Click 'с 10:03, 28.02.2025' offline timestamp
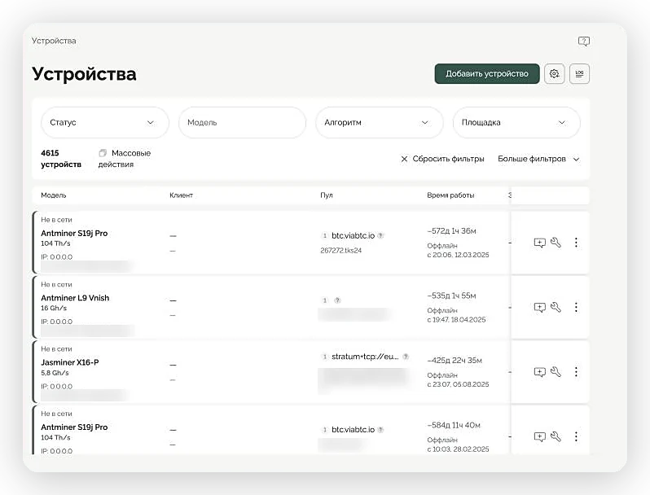The image size is (650, 495). [x=458, y=449]
